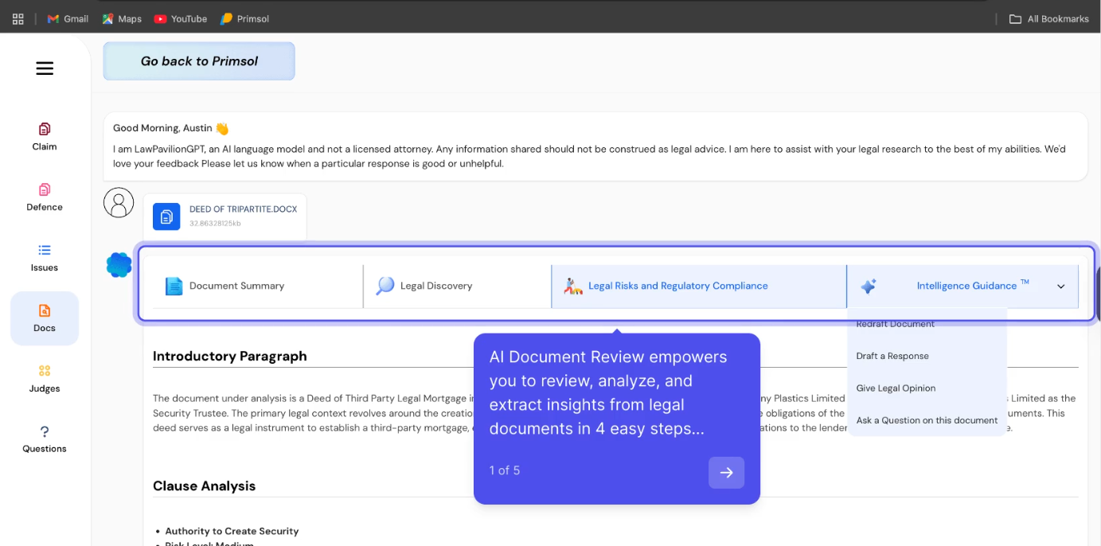Open the Judges section icon

(x=45, y=371)
